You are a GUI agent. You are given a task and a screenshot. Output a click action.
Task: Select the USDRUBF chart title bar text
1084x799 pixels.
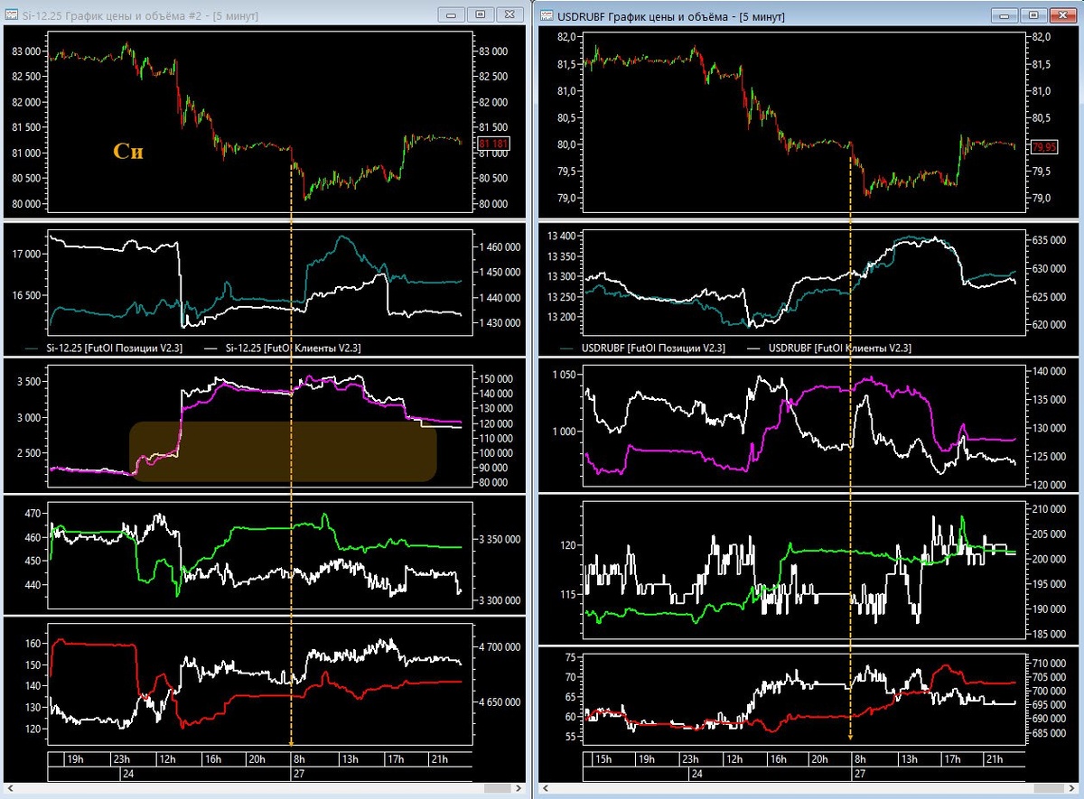tap(672, 16)
